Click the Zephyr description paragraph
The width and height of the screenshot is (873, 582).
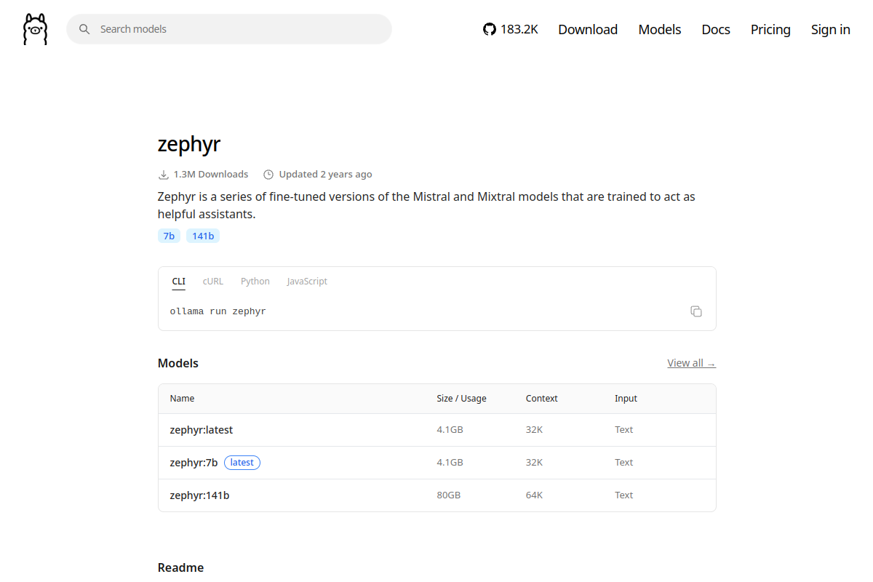click(426, 206)
